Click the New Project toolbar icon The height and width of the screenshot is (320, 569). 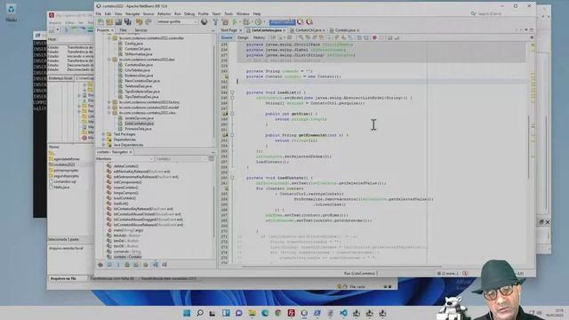click(x=109, y=22)
